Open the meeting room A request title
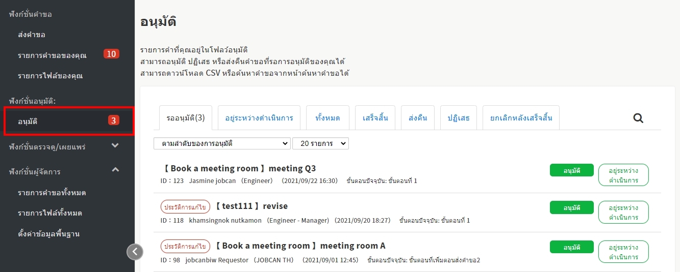 tap(300, 246)
